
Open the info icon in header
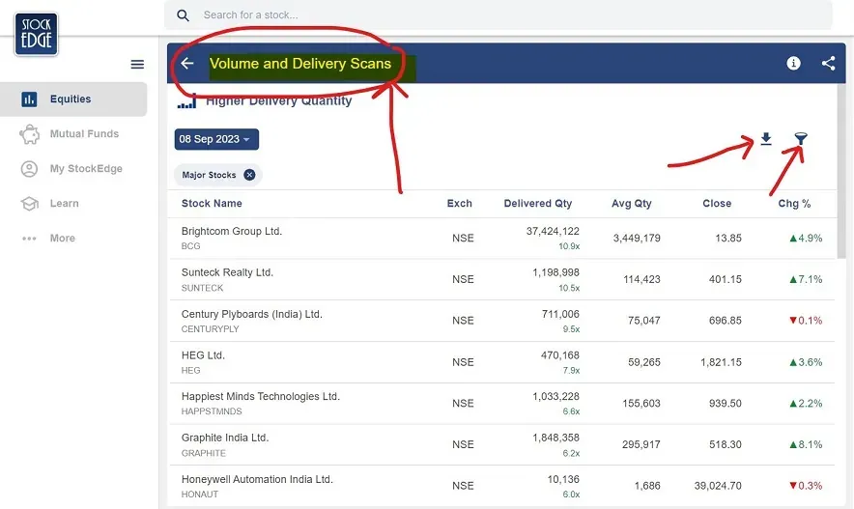coord(793,63)
